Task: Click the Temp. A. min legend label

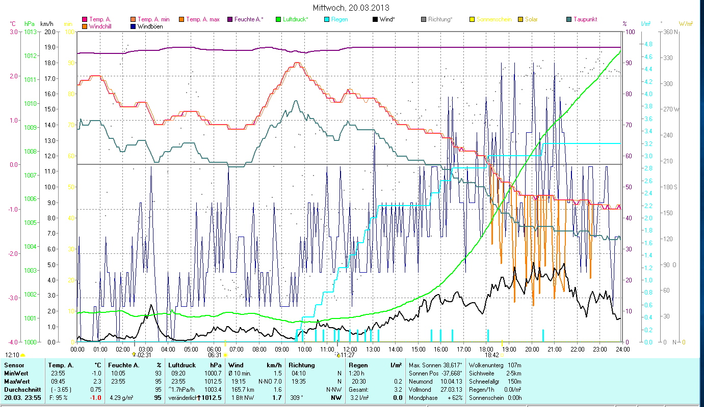Action: (154, 20)
